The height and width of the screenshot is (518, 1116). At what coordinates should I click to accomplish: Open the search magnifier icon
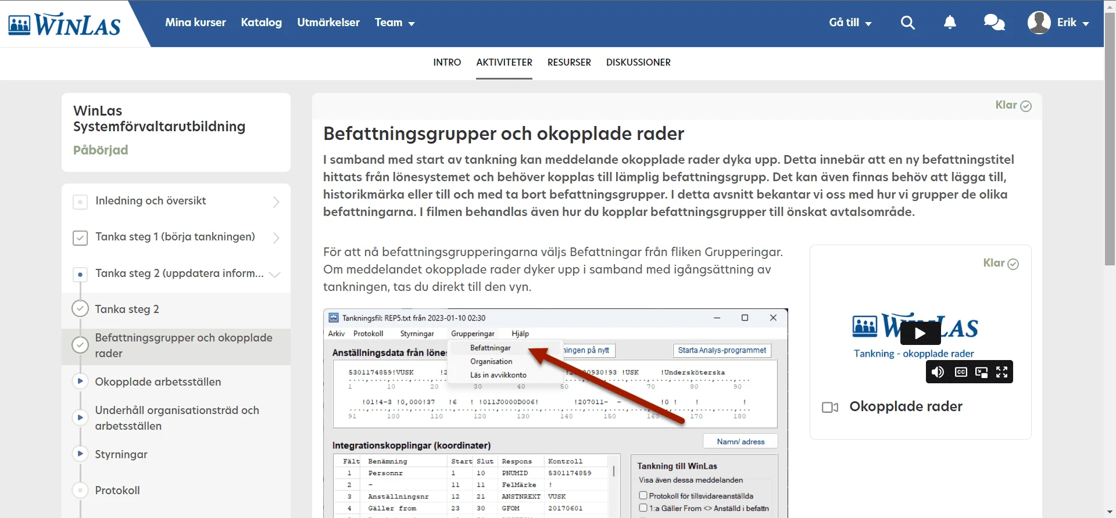coord(907,23)
